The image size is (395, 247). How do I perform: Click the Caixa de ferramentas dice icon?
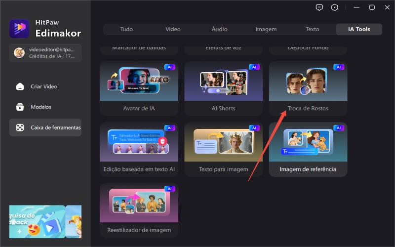[x=20, y=127]
